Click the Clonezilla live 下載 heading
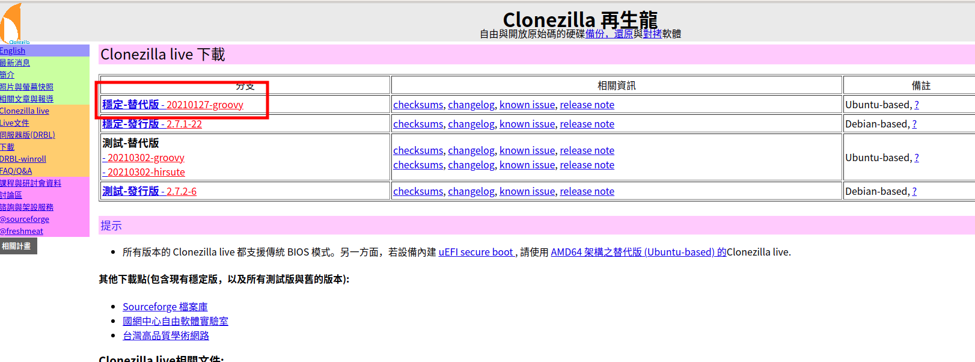Screen dimensions: 975x362 [163, 54]
